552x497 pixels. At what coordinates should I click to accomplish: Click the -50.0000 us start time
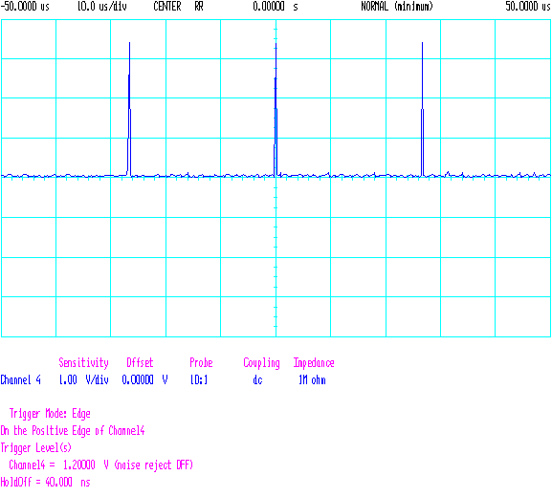pyautogui.click(x=25, y=7)
